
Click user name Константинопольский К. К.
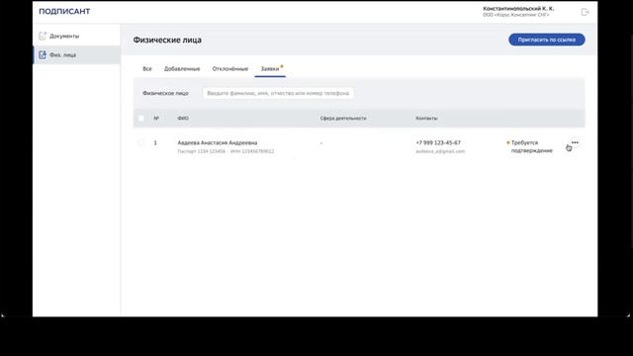(518, 9)
